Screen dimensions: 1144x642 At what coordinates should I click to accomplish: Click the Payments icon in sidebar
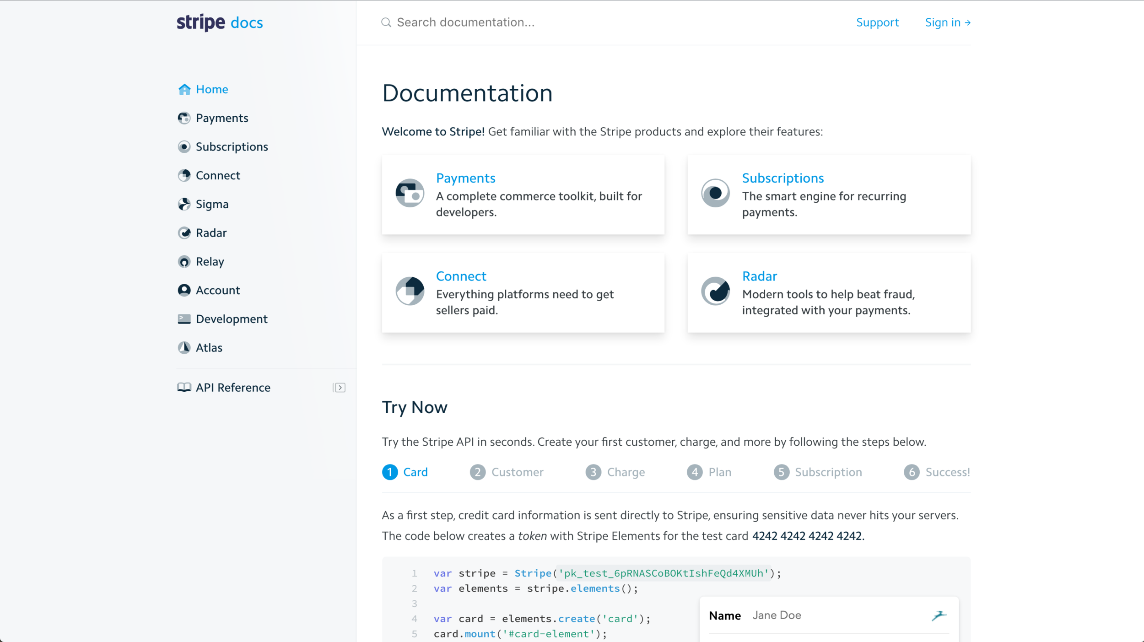click(184, 118)
